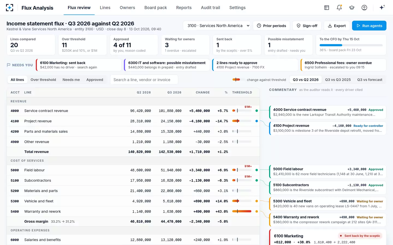Screen dimensions: 393x245
Task: Expand the 5000 Field labour commentary card
Action: [x=328, y=171]
